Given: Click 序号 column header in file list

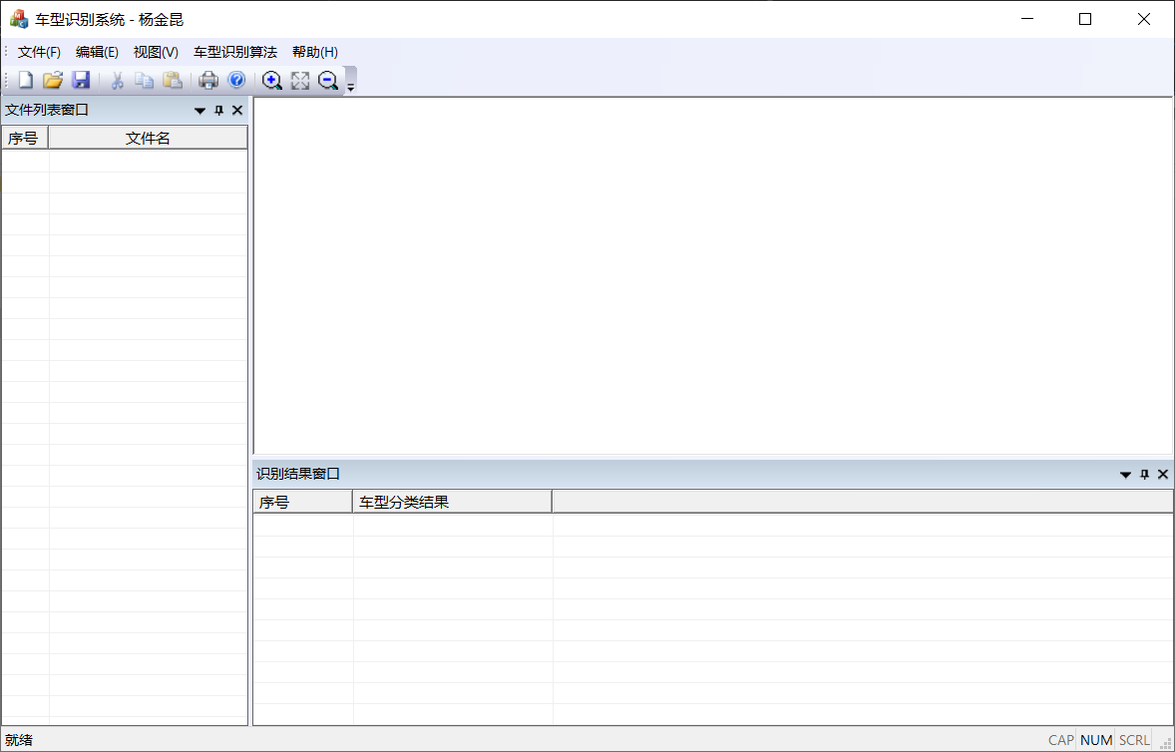Looking at the screenshot, I should 26,138.
